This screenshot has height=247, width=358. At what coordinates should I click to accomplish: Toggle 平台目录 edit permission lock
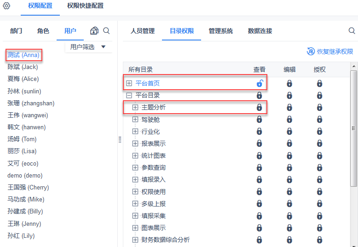pyautogui.click(x=289, y=95)
